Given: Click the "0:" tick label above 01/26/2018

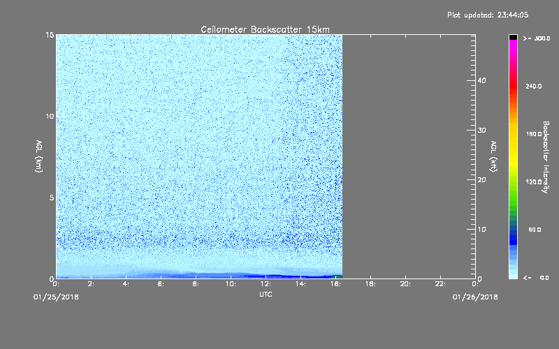Looking at the screenshot, I should (x=475, y=284).
